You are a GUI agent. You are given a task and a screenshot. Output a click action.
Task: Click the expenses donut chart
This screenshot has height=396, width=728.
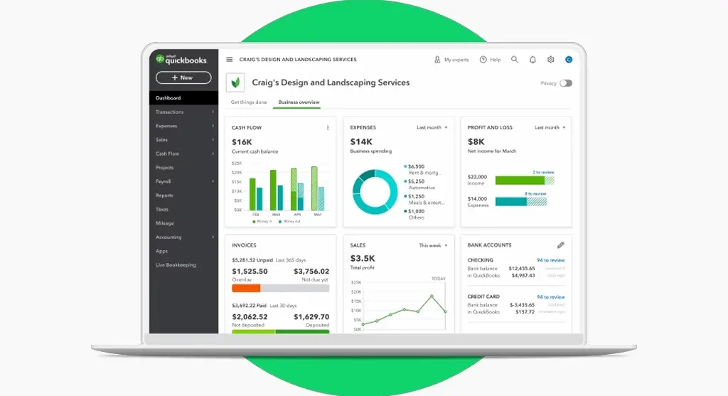(375, 192)
